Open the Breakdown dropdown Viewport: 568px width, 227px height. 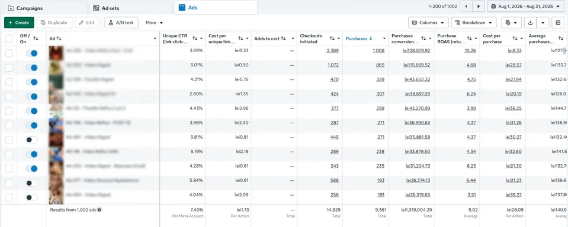point(473,23)
